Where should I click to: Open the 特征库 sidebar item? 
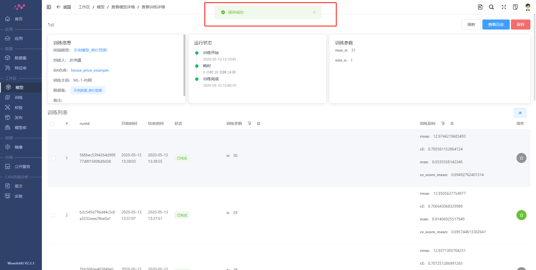click(21, 68)
